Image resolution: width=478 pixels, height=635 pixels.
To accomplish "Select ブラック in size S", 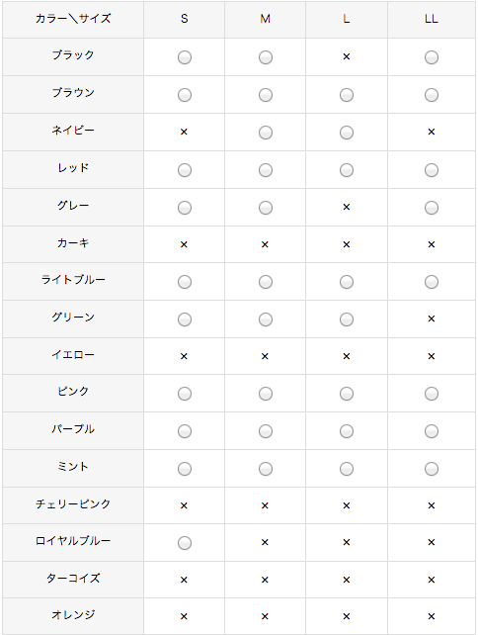I will [185, 57].
